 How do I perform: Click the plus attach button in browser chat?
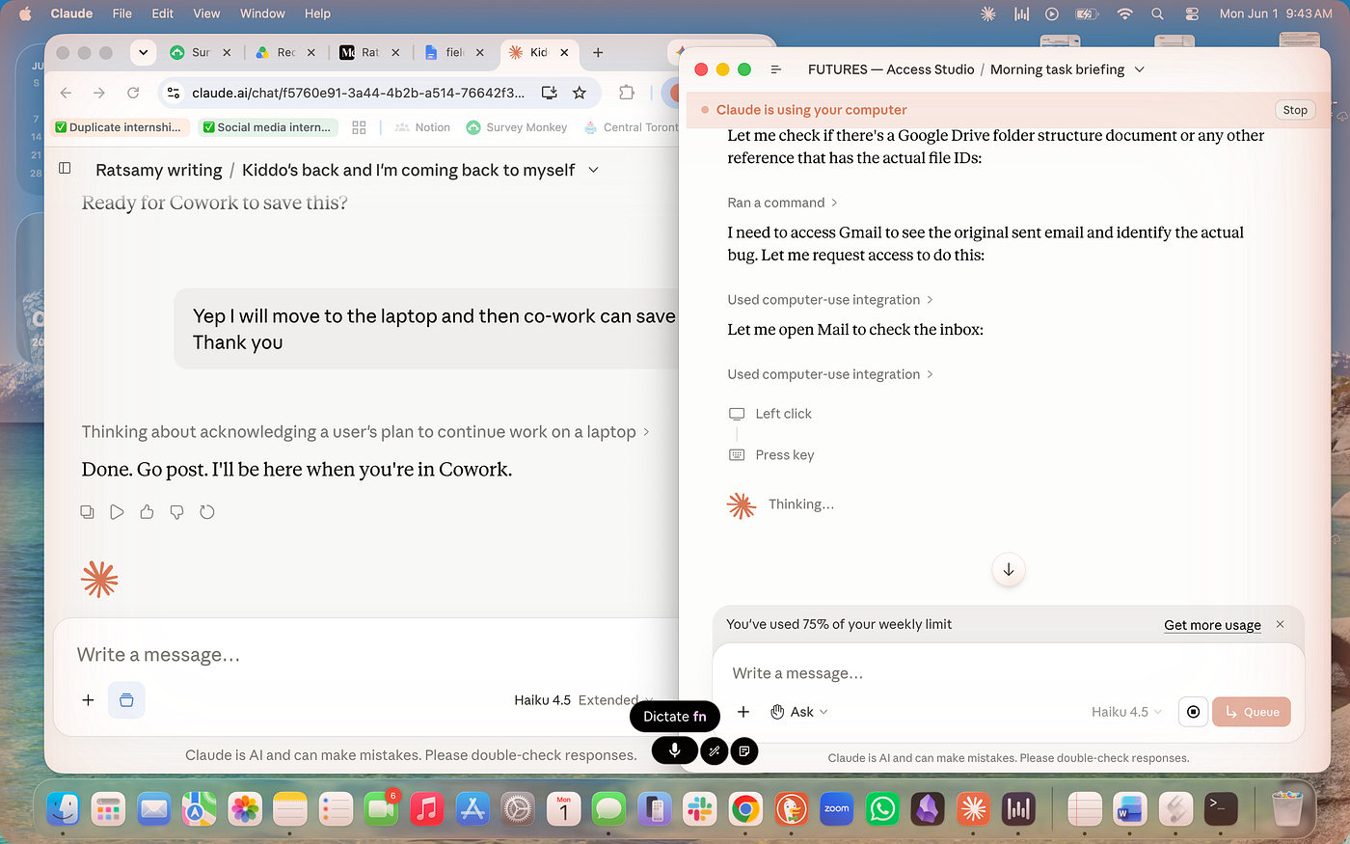(88, 700)
